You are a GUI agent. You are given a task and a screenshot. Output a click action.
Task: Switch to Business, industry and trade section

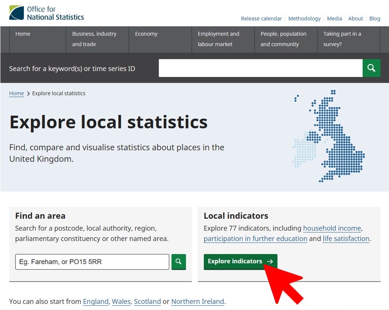[94, 39]
